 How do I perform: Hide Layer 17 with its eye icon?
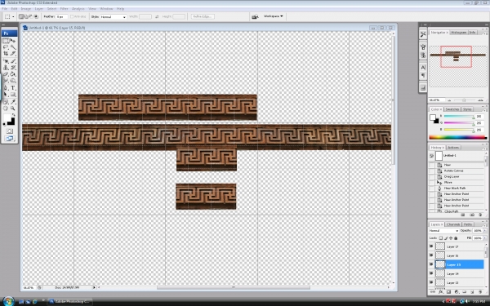point(431,246)
